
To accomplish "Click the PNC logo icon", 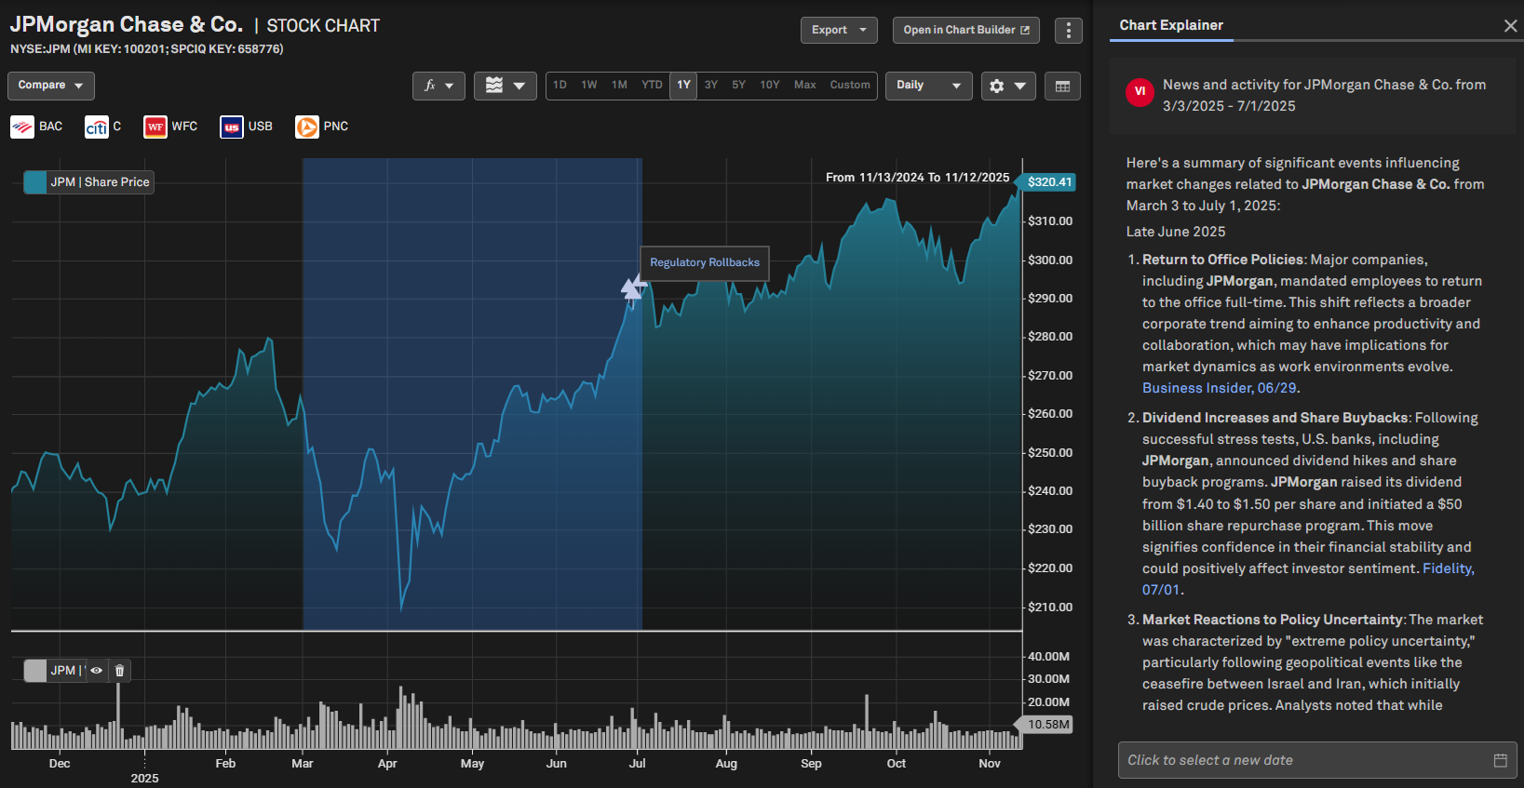I will click(x=307, y=127).
